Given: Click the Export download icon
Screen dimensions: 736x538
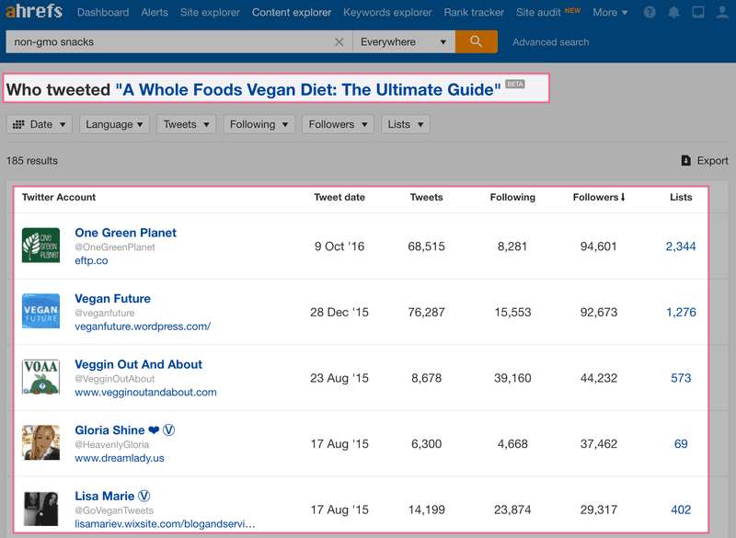Looking at the screenshot, I should click(685, 160).
